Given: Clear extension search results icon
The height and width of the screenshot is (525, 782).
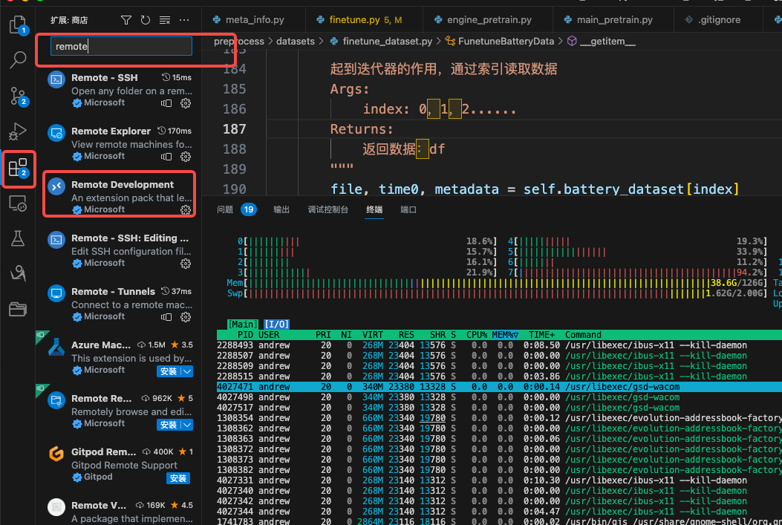Looking at the screenshot, I should (x=165, y=20).
